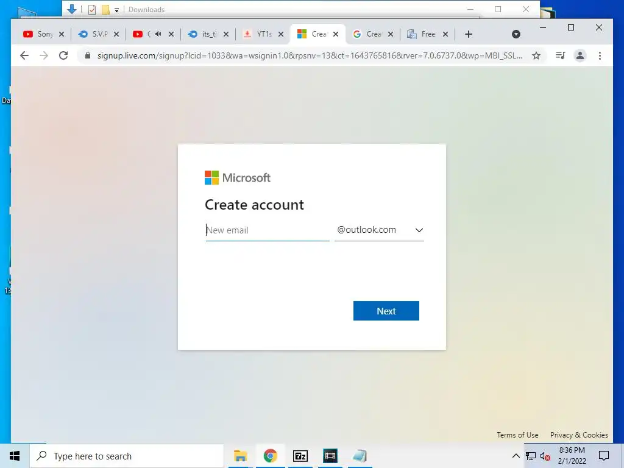Click the Downloads window new folder icon
Image resolution: width=624 pixels, height=468 pixels.
105,10
